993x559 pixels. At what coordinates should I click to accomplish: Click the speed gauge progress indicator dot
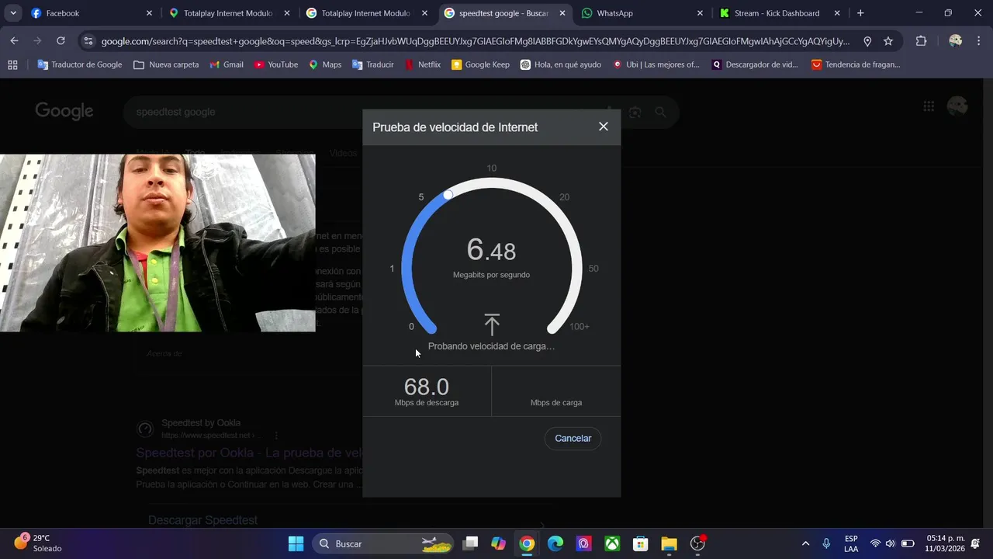click(448, 194)
